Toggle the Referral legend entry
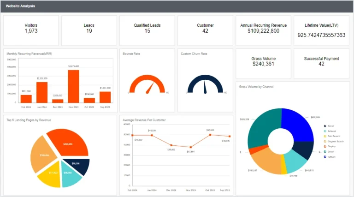The height and width of the screenshot is (197, 354). click(x=330, y=131)
